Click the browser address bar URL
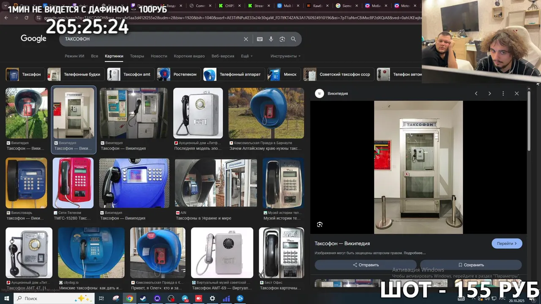 coord(232,18)
